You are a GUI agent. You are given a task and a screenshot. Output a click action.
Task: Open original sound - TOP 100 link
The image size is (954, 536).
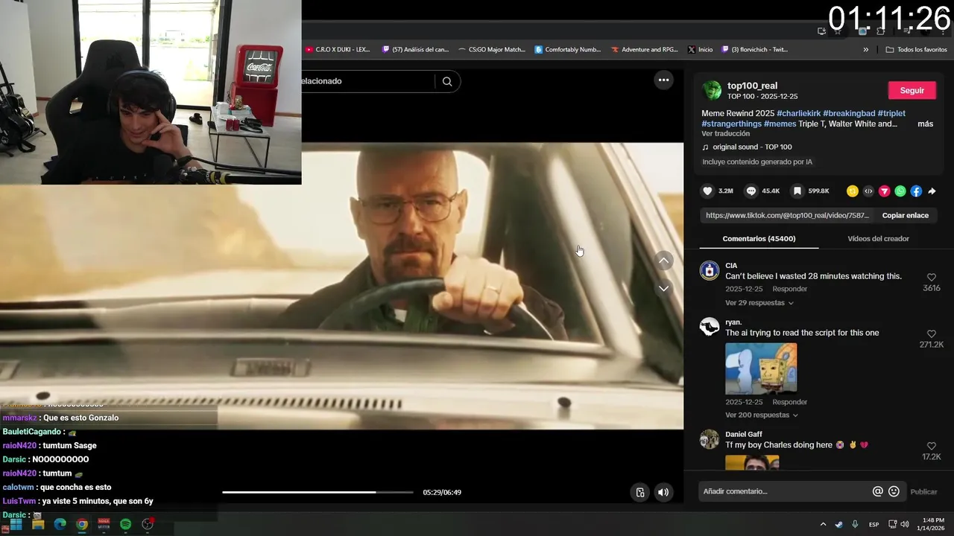(x=752, y=147)
